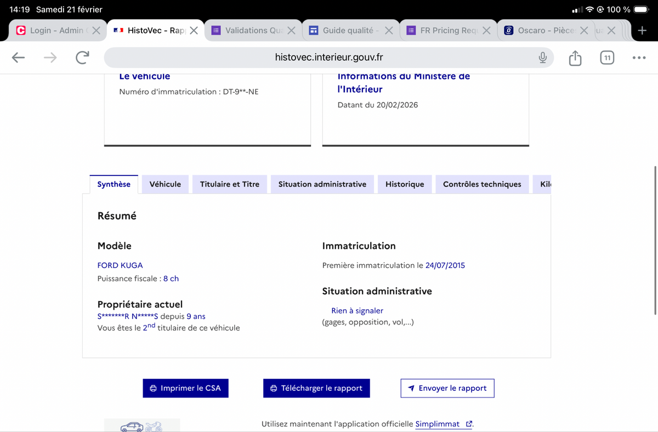Click the 8 ch fiscal power value

pos(171,278)
